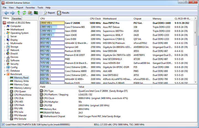Select the Core i5 650 row

(x=117, y=39)
